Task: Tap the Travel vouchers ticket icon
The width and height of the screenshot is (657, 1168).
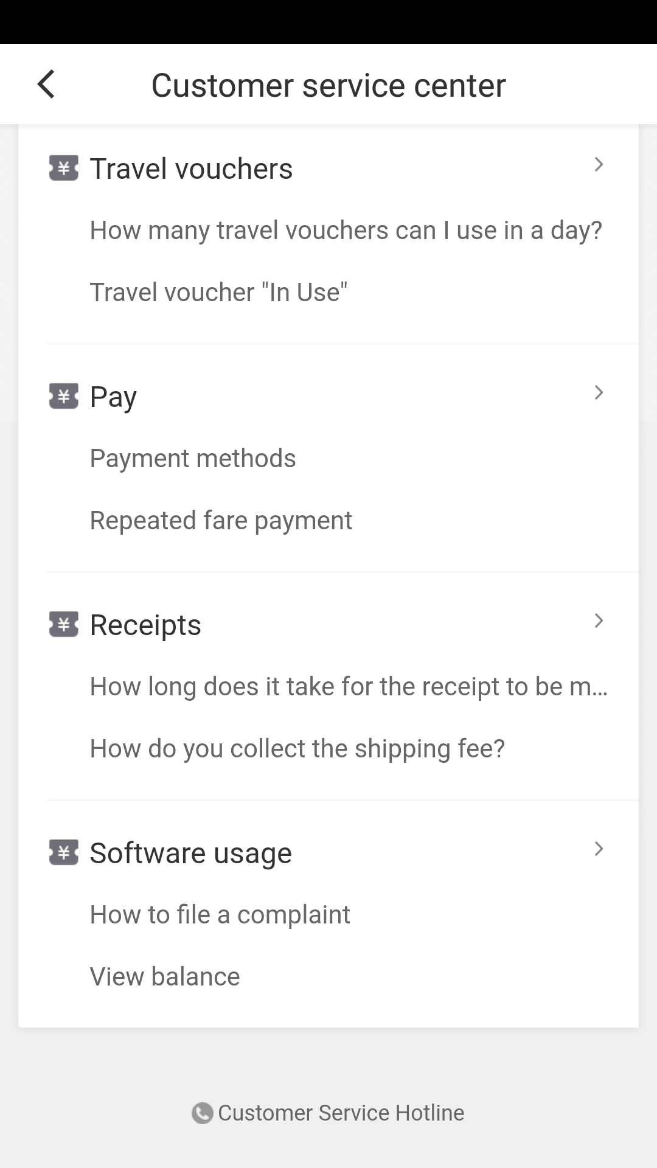Action: click(x=64, y=169)
